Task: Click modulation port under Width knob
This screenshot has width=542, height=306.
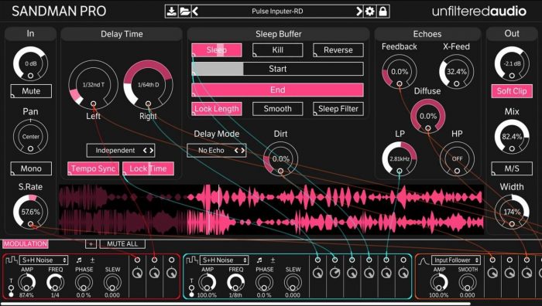Action: [x=512, y=224]
